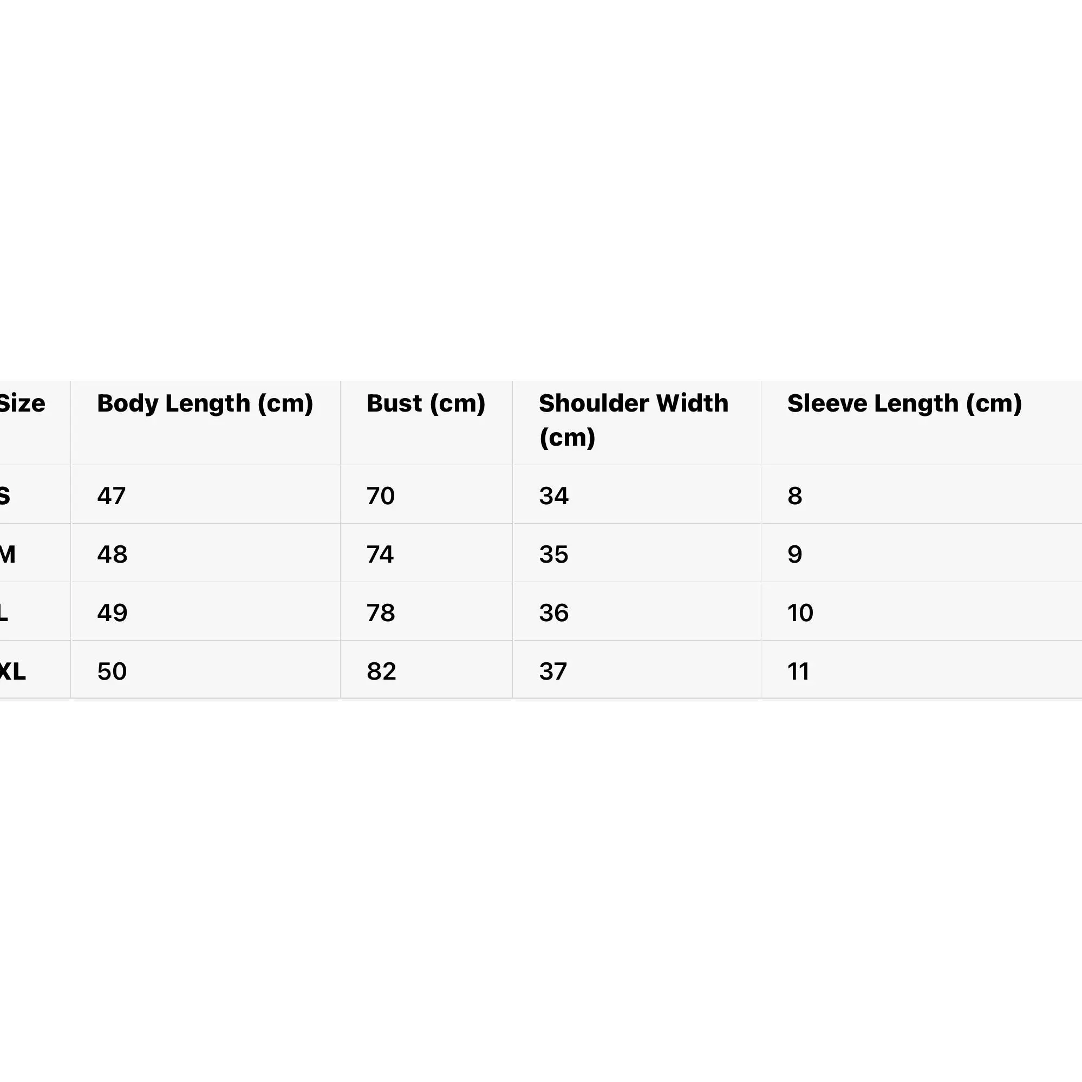The height and width of the screenshot is (1082, 1082).
Task: Select shoulder width value 35
Action: 554,555
